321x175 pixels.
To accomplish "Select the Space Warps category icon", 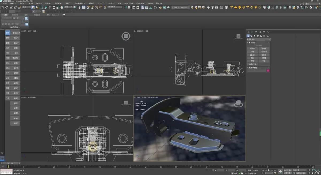I will click(x=264, y=36).
